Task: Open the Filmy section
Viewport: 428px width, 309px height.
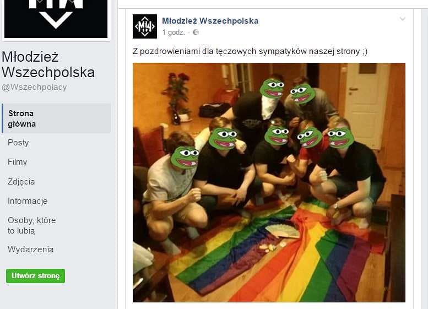Action: click(17, 162)
